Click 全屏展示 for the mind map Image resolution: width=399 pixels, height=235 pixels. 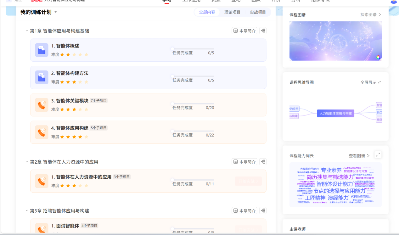(x=370, y=82)
